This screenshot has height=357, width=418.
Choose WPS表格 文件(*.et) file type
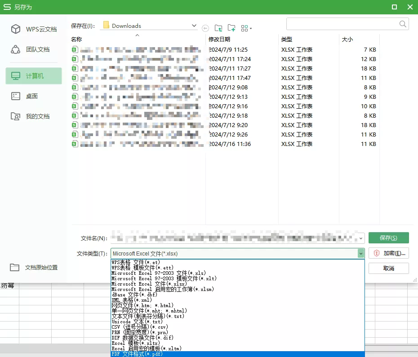[136, 262]
